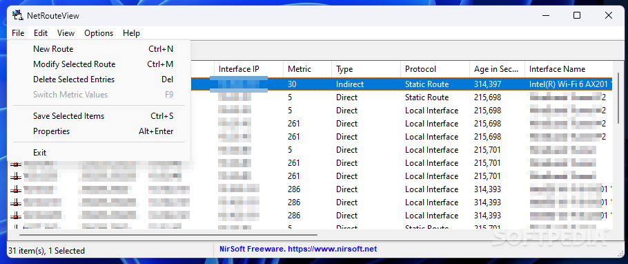Click the Indirect type cell
The width and height of the screenshot is (628, 264).
350,84
